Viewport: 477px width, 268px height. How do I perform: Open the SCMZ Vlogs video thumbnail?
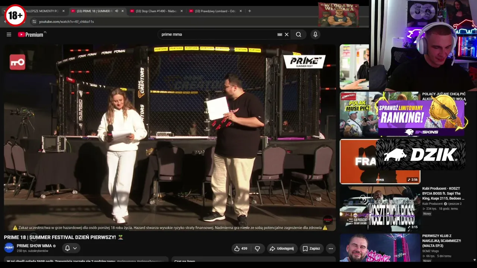pyautogui.click(x=380, y=248)
